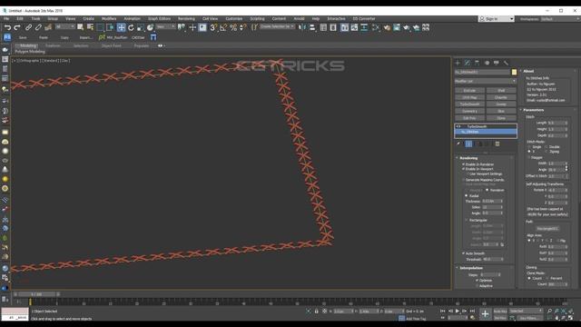The image size is (581, 327).
Task: Click the Mirror tool icon
Action: (302, 27)
